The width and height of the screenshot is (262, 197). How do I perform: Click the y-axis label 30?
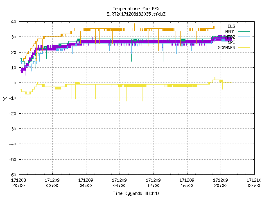(x=14, y=37)
